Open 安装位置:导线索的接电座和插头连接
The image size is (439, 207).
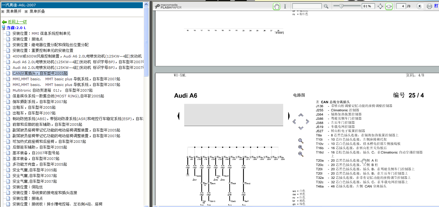45,193
